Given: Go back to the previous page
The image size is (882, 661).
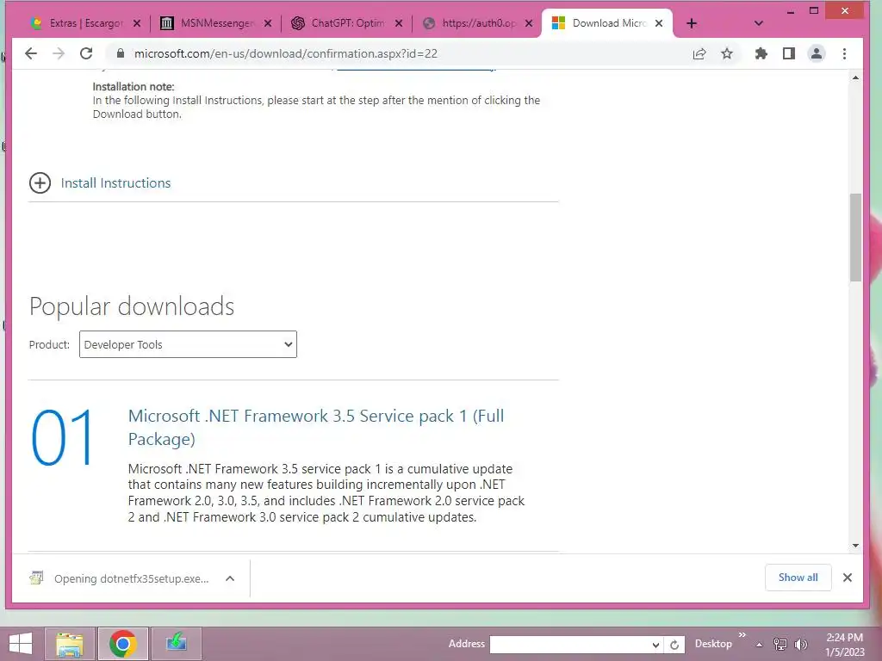Looking at the screenshot, I should coord(31,53).
